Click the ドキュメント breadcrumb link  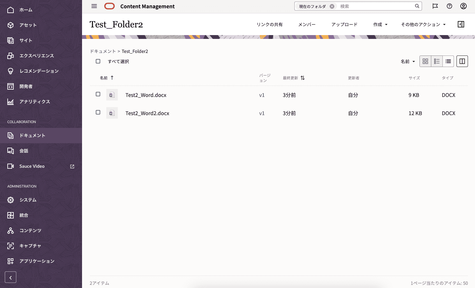point(103,51)
